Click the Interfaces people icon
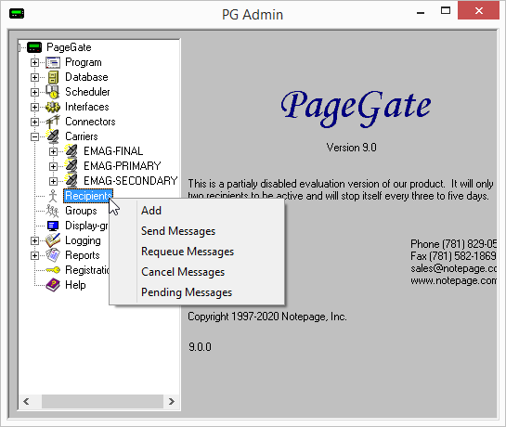 (53, 107)
